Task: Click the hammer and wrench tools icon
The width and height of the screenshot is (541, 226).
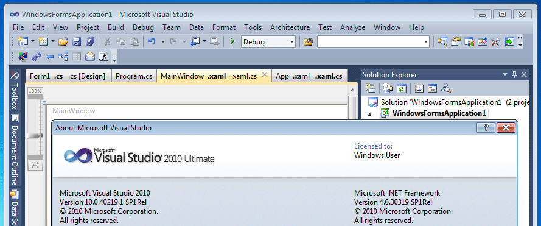Action: (496, 42)
